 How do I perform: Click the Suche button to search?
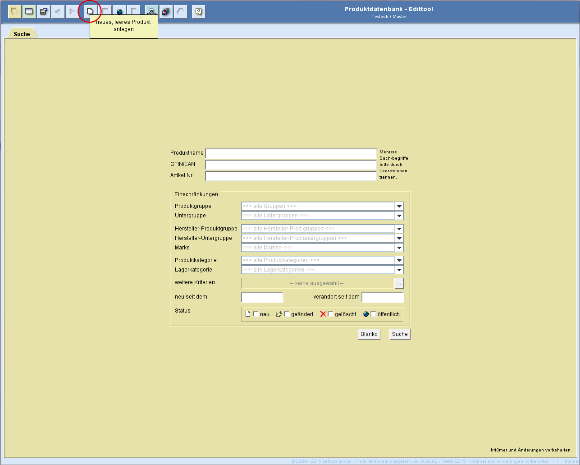coord(400,334)
